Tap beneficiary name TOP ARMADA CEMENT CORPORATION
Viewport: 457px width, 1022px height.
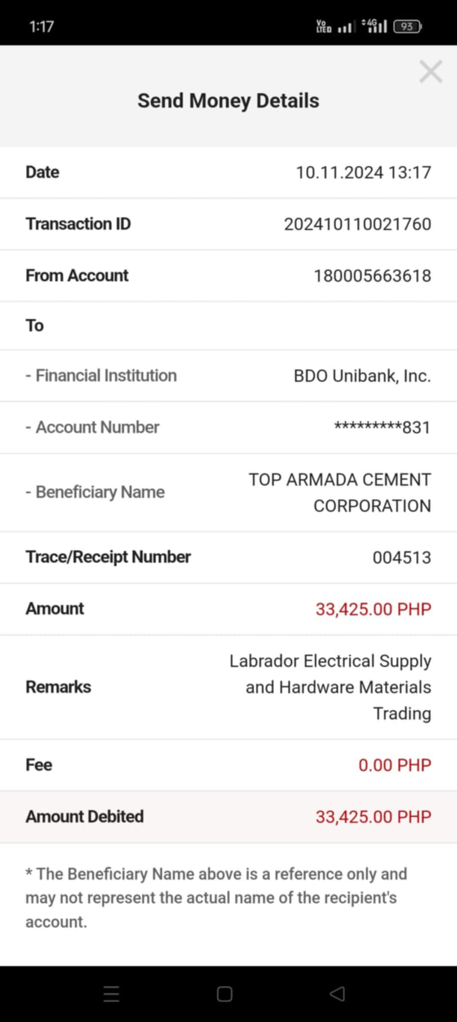340,492
